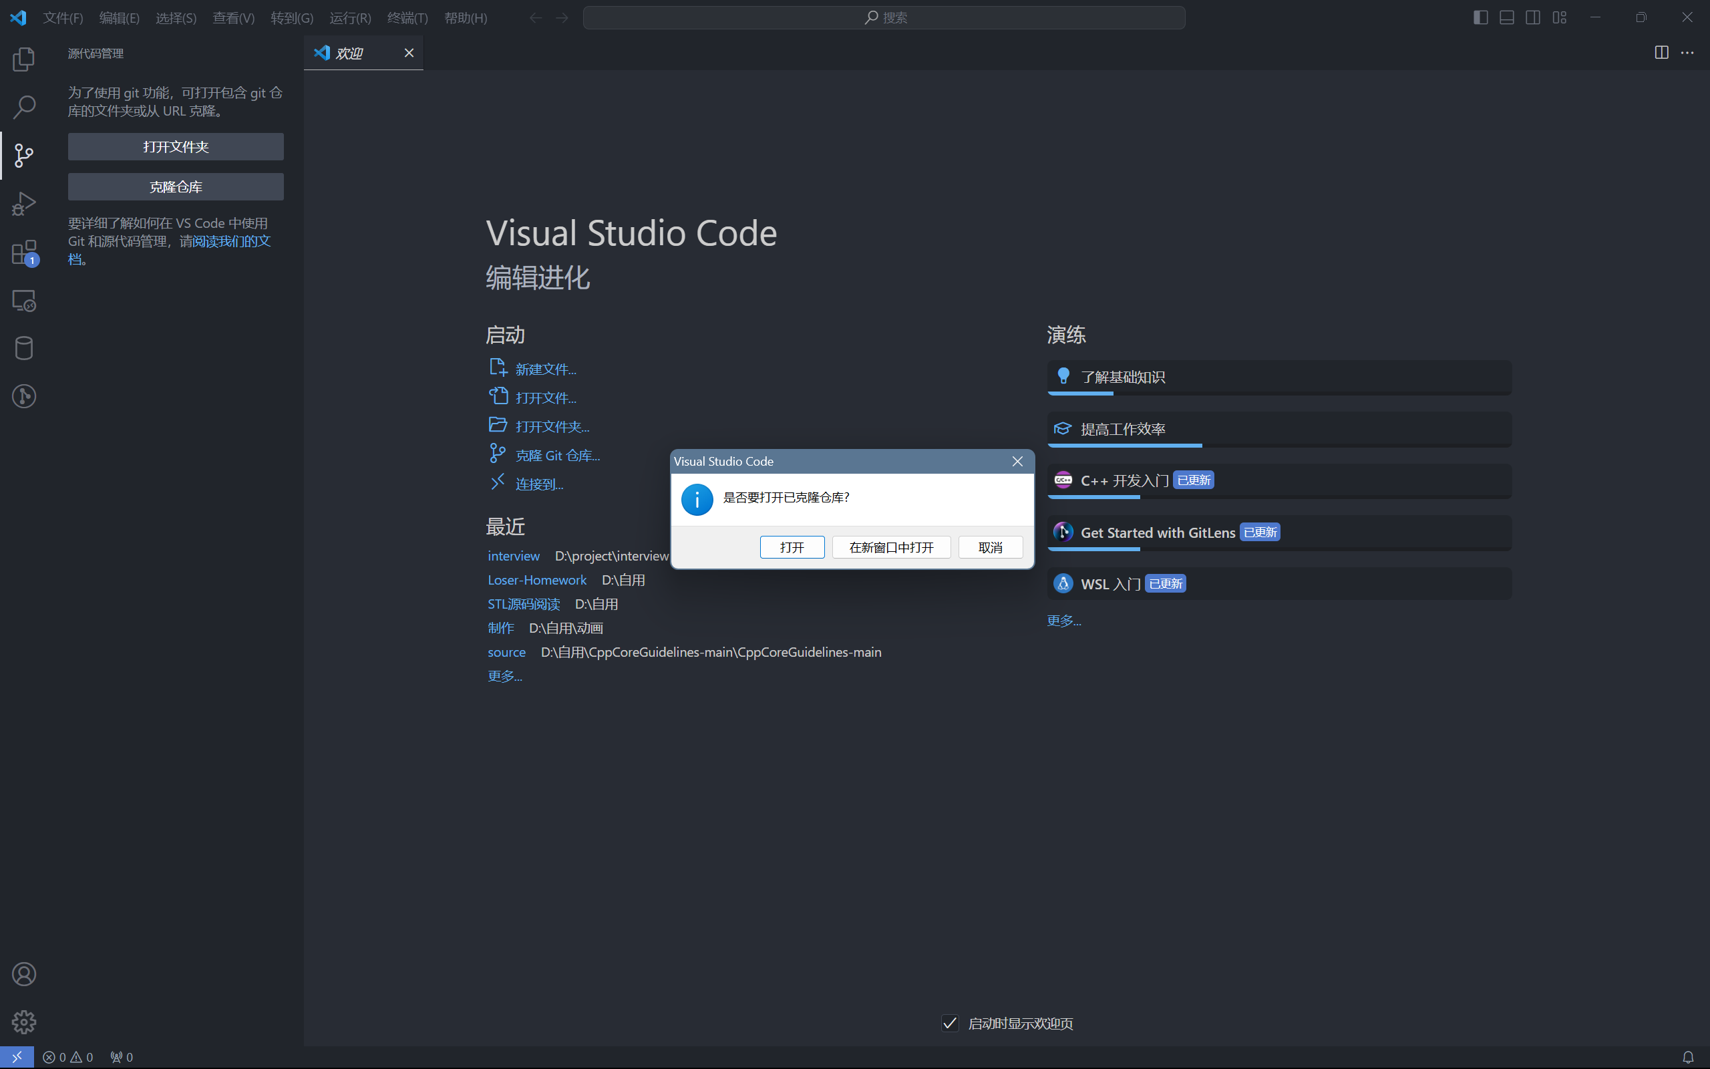The height and width of the screenshot is (1069, 1710).
Task: Open C++ 开发入门 walkthrough
Action: pyautogui.click(x=1279, y=481)
